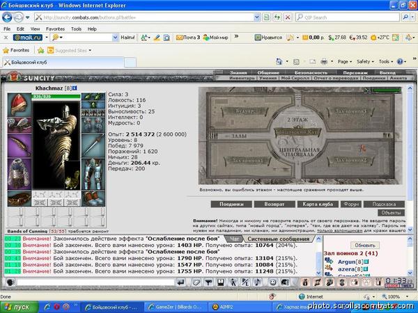Click the money bag icon in bottom bar

[305, 282]
